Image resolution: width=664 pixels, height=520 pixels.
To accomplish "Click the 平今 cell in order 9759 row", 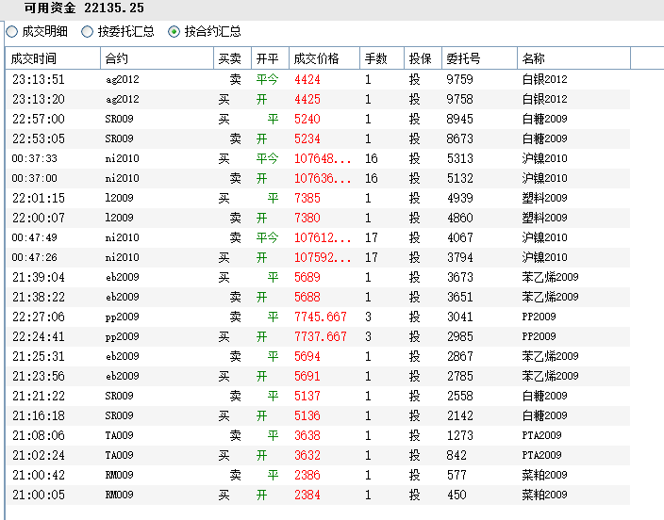I will 267,79.
